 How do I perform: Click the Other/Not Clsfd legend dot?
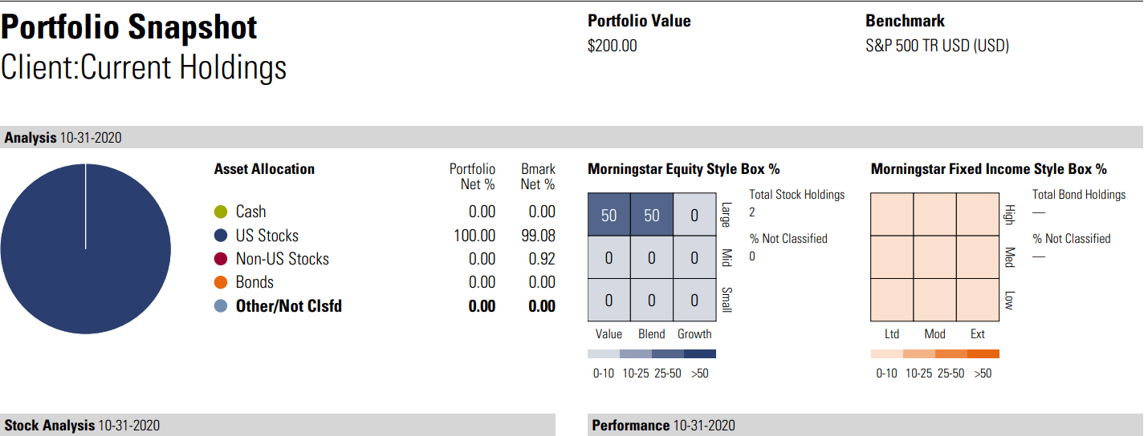[x=221, y=306]
